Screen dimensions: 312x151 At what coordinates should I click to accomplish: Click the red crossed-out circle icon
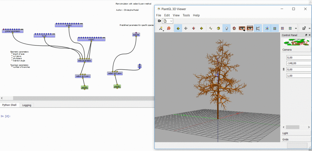[x=169, y=28]
